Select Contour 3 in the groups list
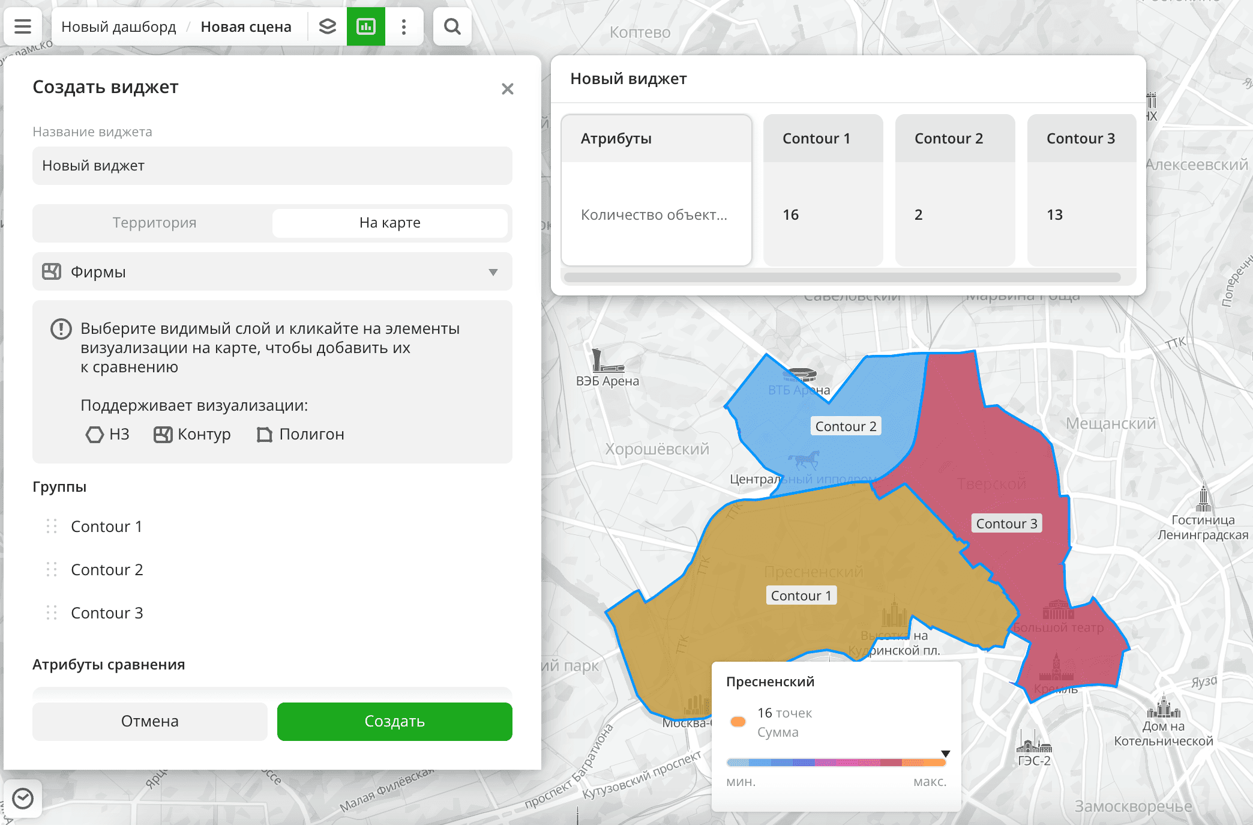 [107, 613]
